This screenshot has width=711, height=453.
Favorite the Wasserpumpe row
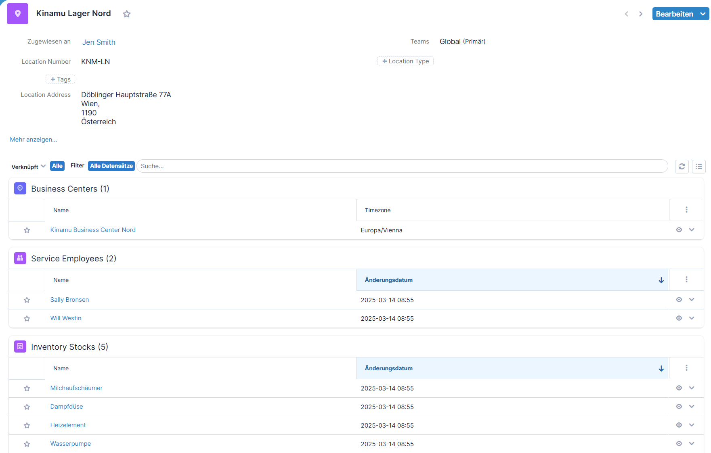coord(27,444)
